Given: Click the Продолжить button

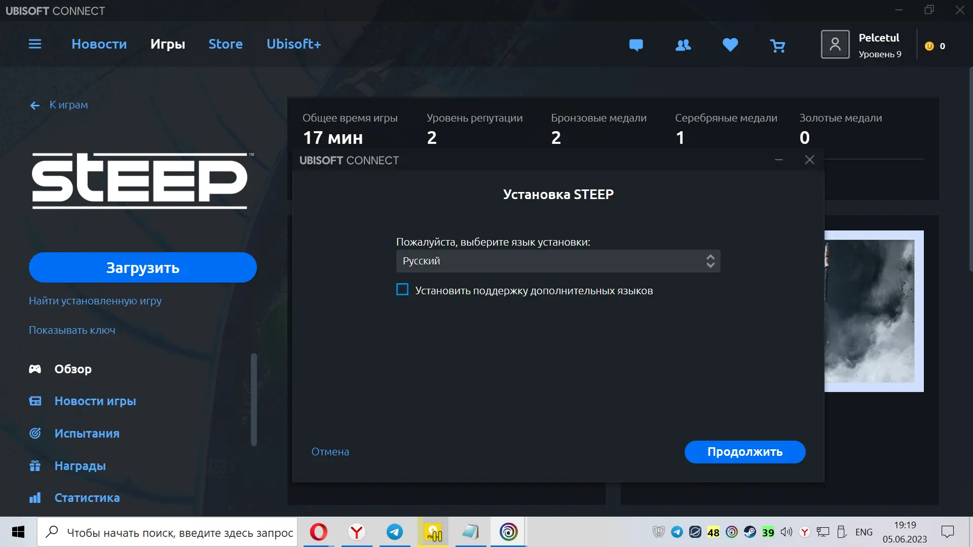Looking at the screenshot, I should (x=745, y=452).
